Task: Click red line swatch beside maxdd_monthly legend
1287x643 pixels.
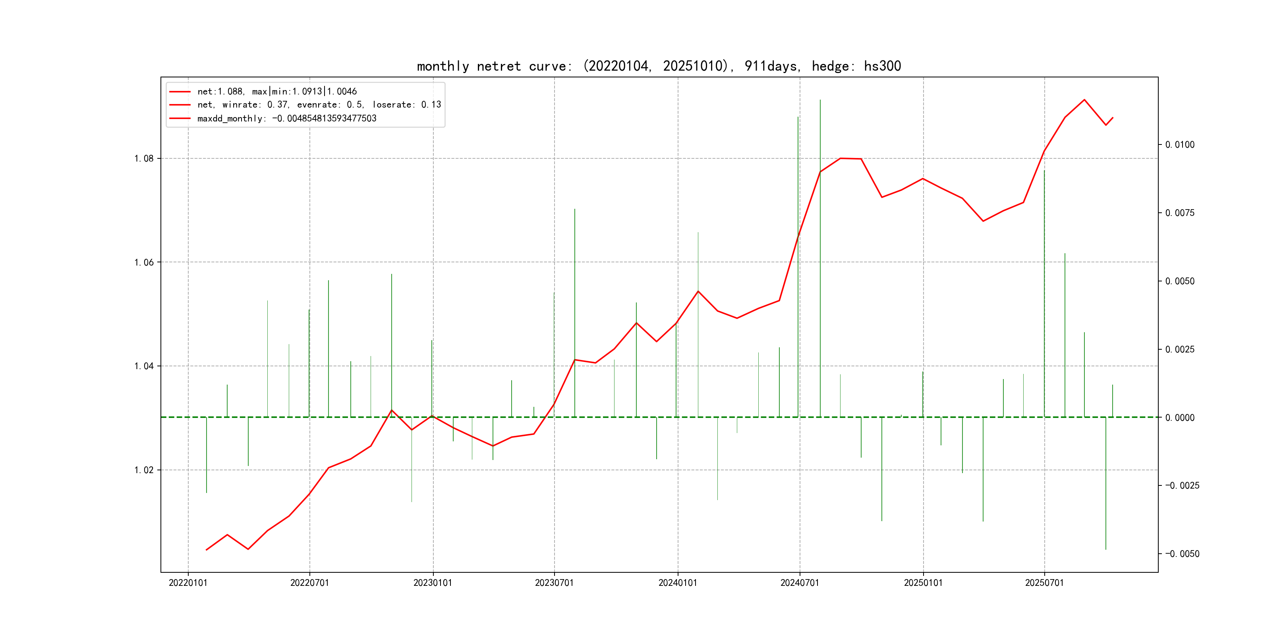Action: (x=180, y=118)
